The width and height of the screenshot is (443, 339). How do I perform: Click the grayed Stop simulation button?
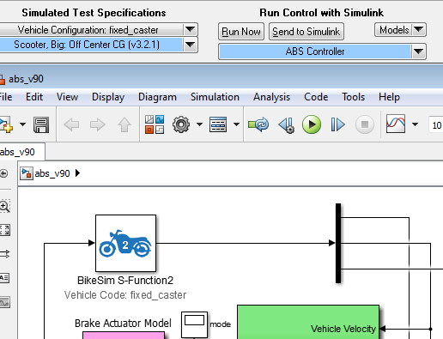click(365, 124)
